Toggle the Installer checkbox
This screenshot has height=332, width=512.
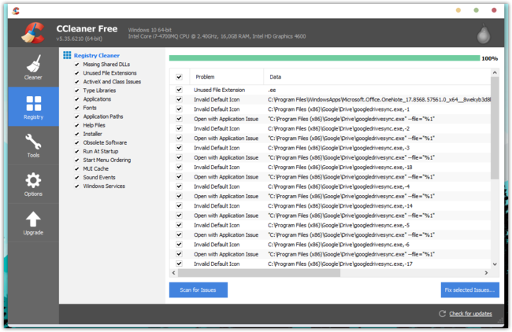pyautogui.click(x=76, y=134)
